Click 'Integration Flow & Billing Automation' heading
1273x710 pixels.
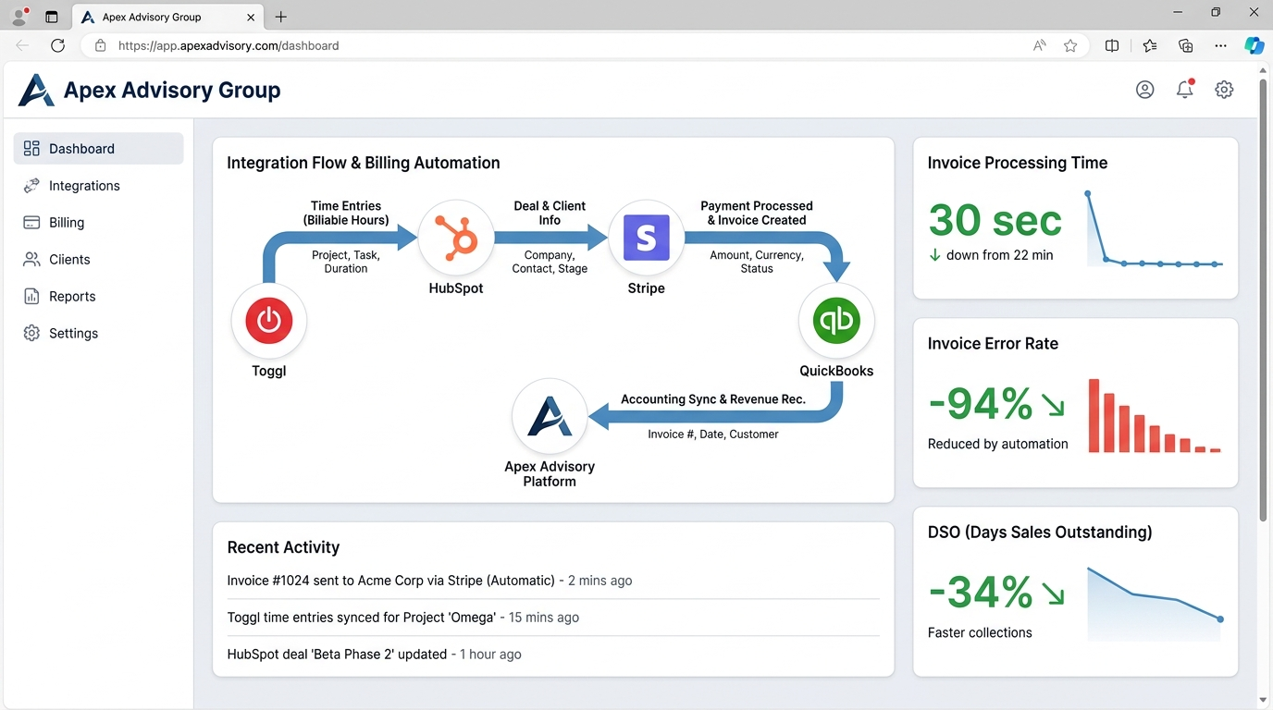[364, 163]
